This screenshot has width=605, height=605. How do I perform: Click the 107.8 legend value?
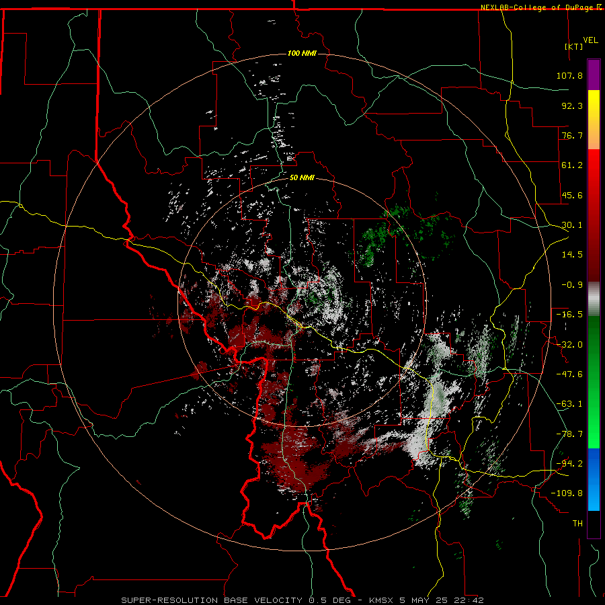coord(569,75)
